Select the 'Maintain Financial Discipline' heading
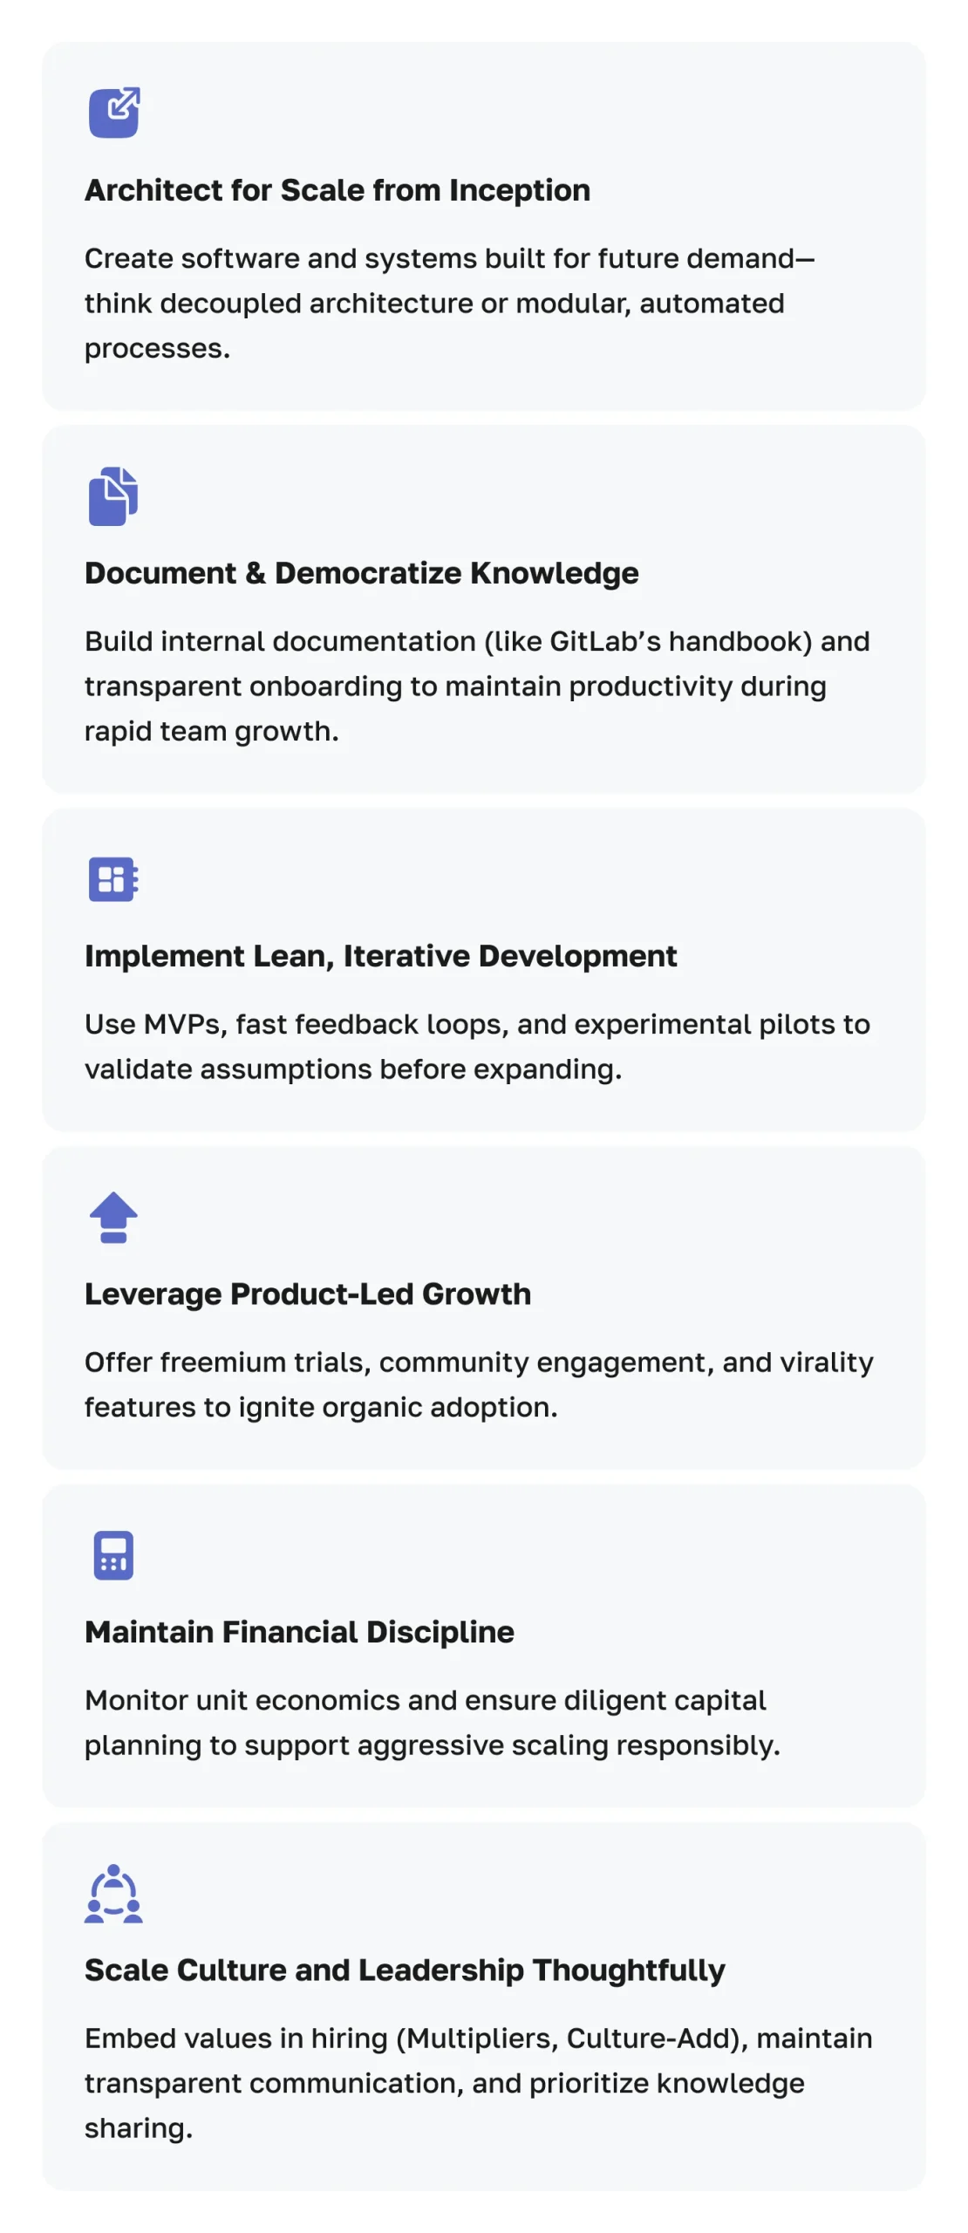The width and height of the screenshot is (968, 2233). [299, 1632]
